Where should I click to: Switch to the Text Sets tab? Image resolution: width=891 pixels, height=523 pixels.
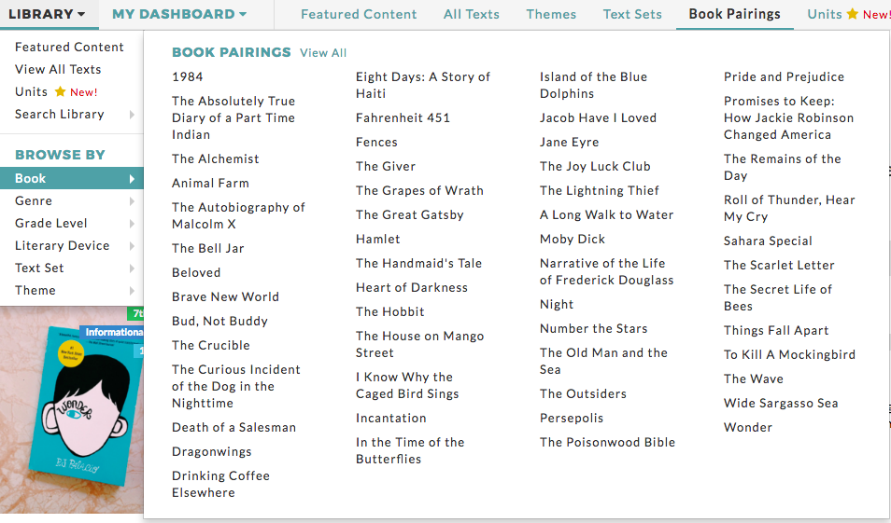[x=632, y=14]
